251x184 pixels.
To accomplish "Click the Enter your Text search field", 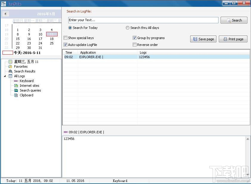I will pos(143,20).
